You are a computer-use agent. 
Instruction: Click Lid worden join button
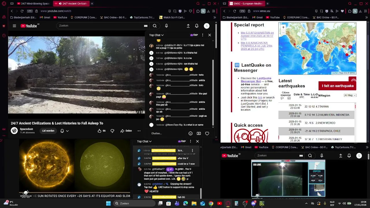48,131
